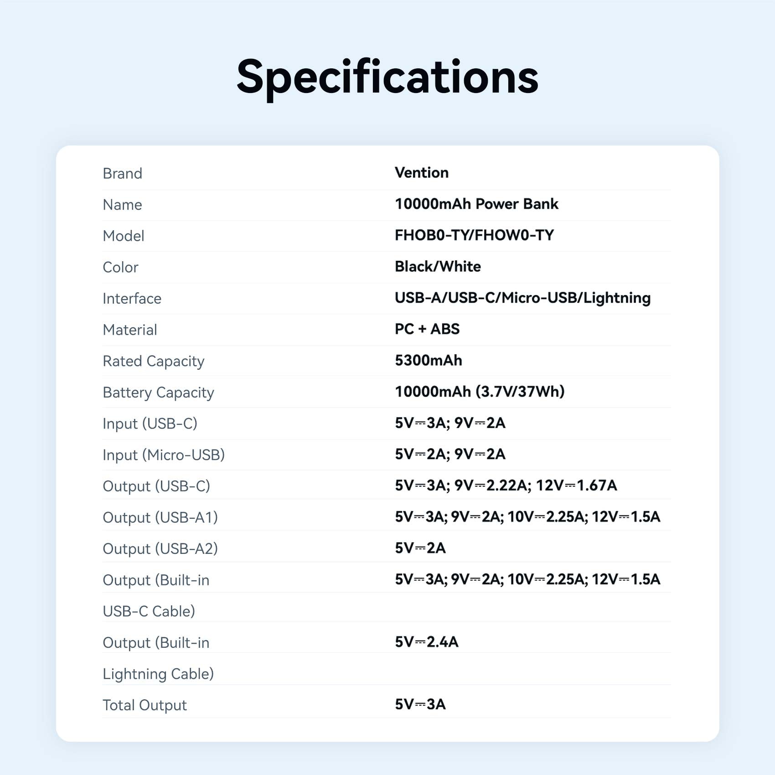
Task: Select USB-A/USB-C/Micro-USB/Lightning interface value
Action: 522,298
